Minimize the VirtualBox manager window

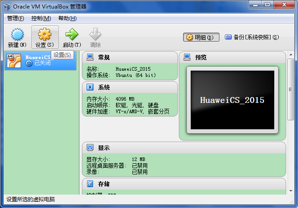255,5
